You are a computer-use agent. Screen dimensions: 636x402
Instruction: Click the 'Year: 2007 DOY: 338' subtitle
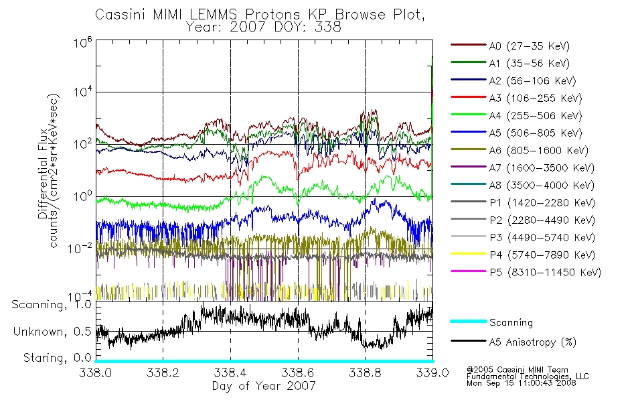coord(264,27)
